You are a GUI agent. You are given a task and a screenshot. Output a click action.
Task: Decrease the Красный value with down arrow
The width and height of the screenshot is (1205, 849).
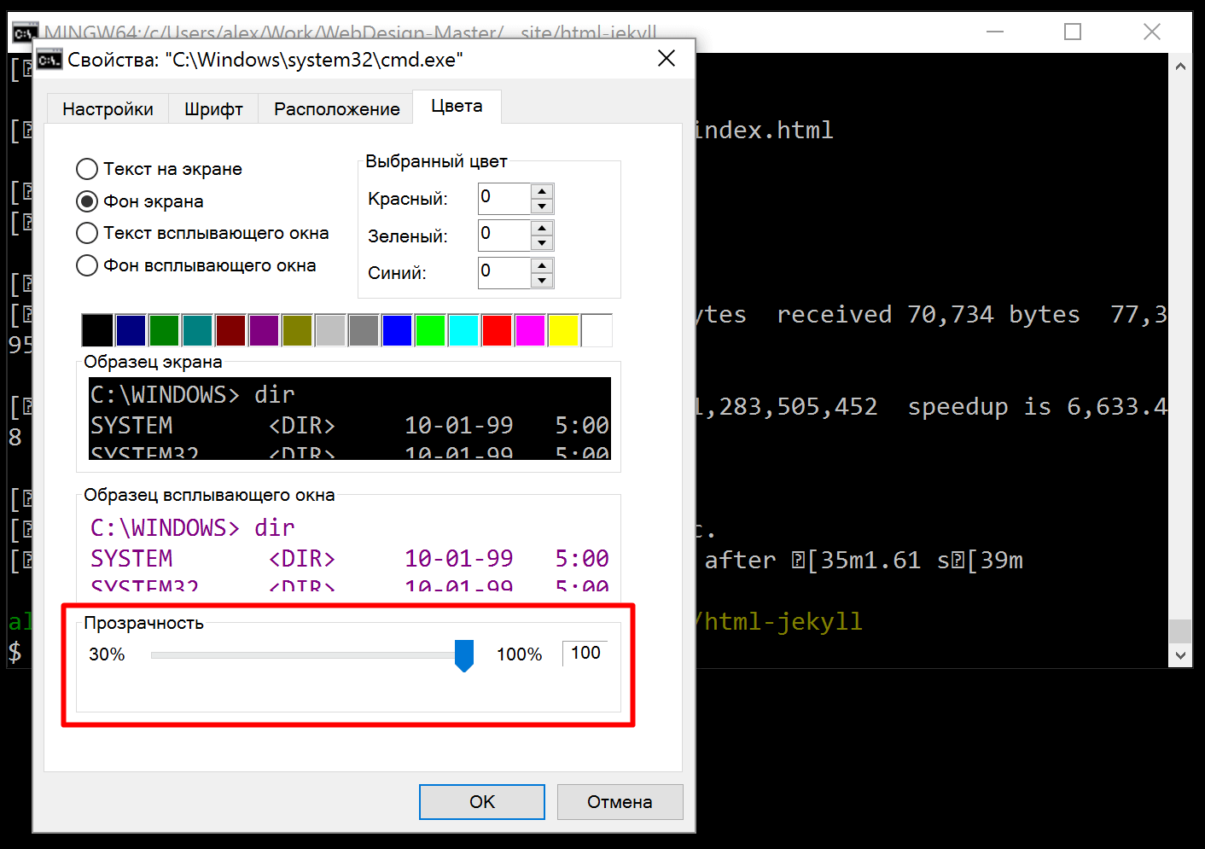(x=542, y=206)
